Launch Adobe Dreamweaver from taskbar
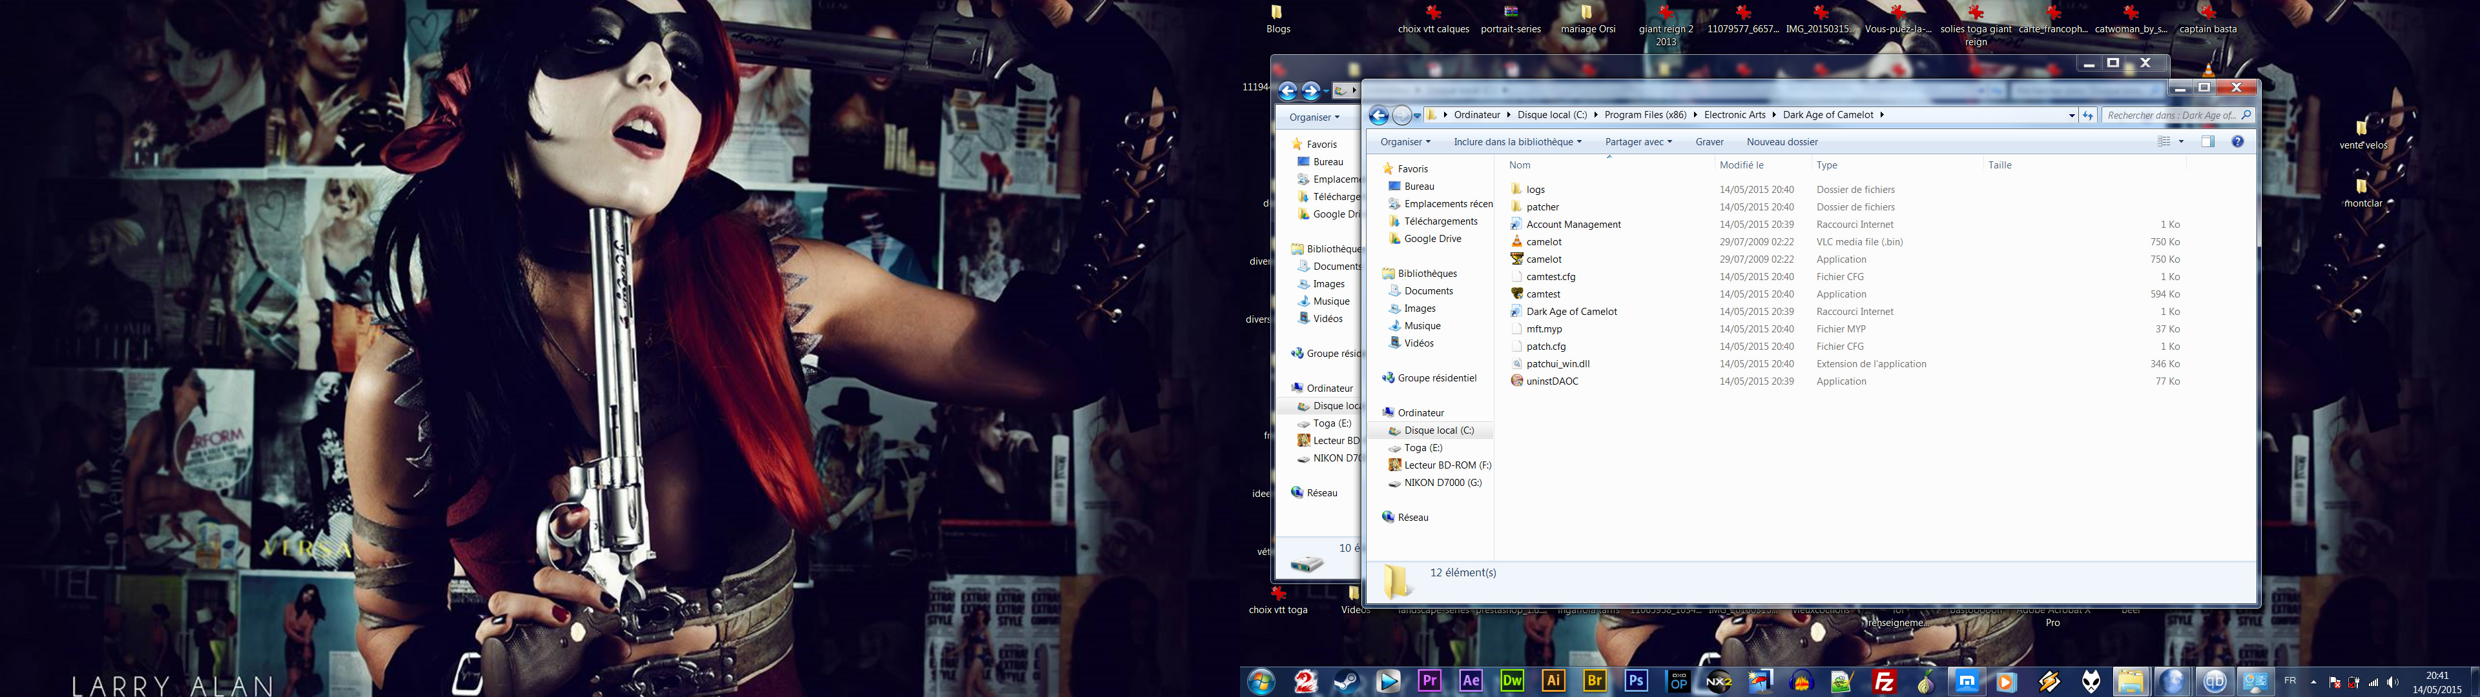 click(x=1513, y=682)
